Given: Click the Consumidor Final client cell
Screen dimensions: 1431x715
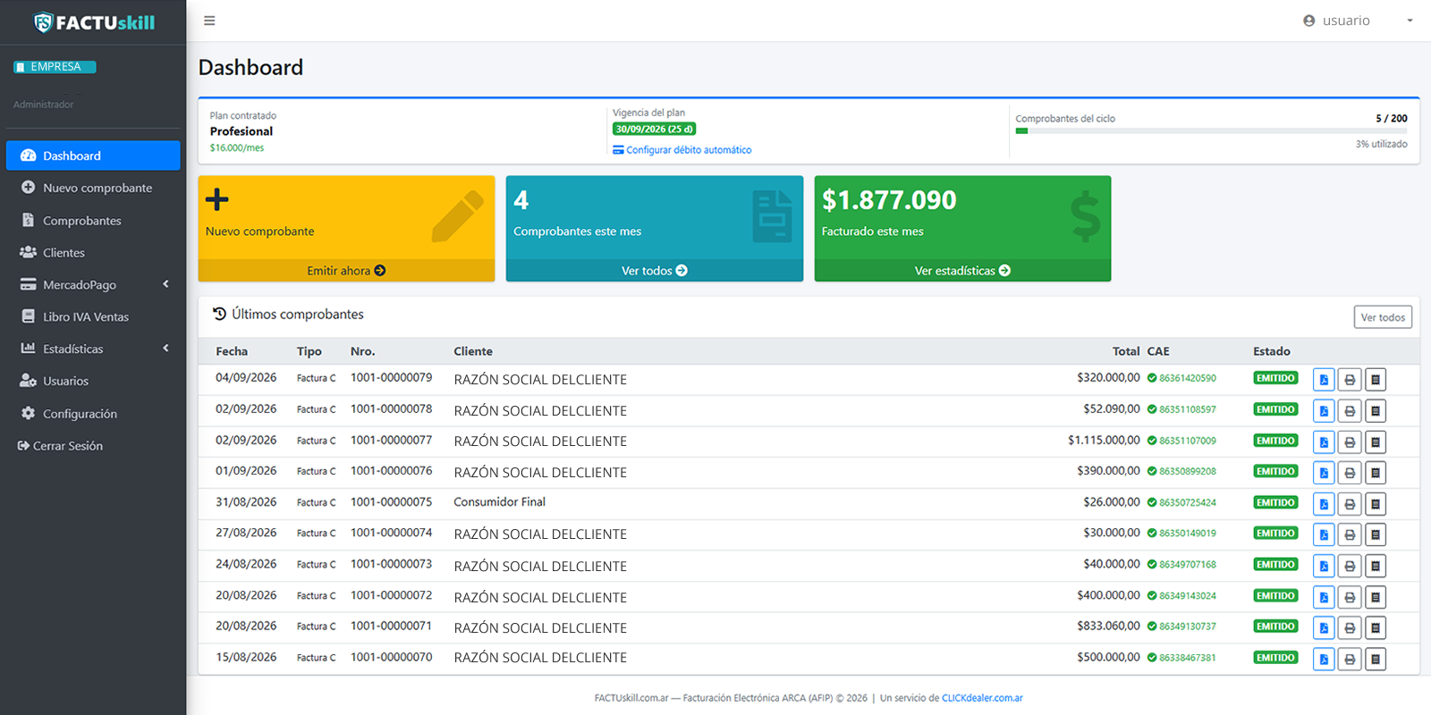Looking at the screenshot, I should point(500,502).
